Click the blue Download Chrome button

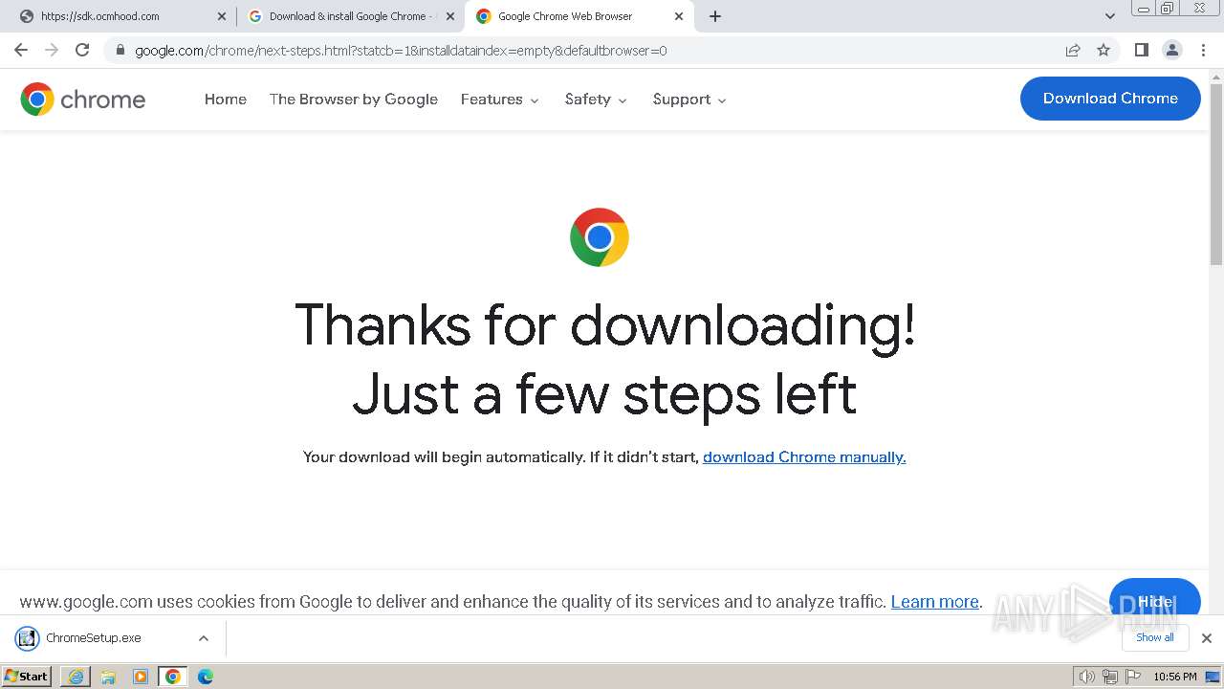[1110, 99]
